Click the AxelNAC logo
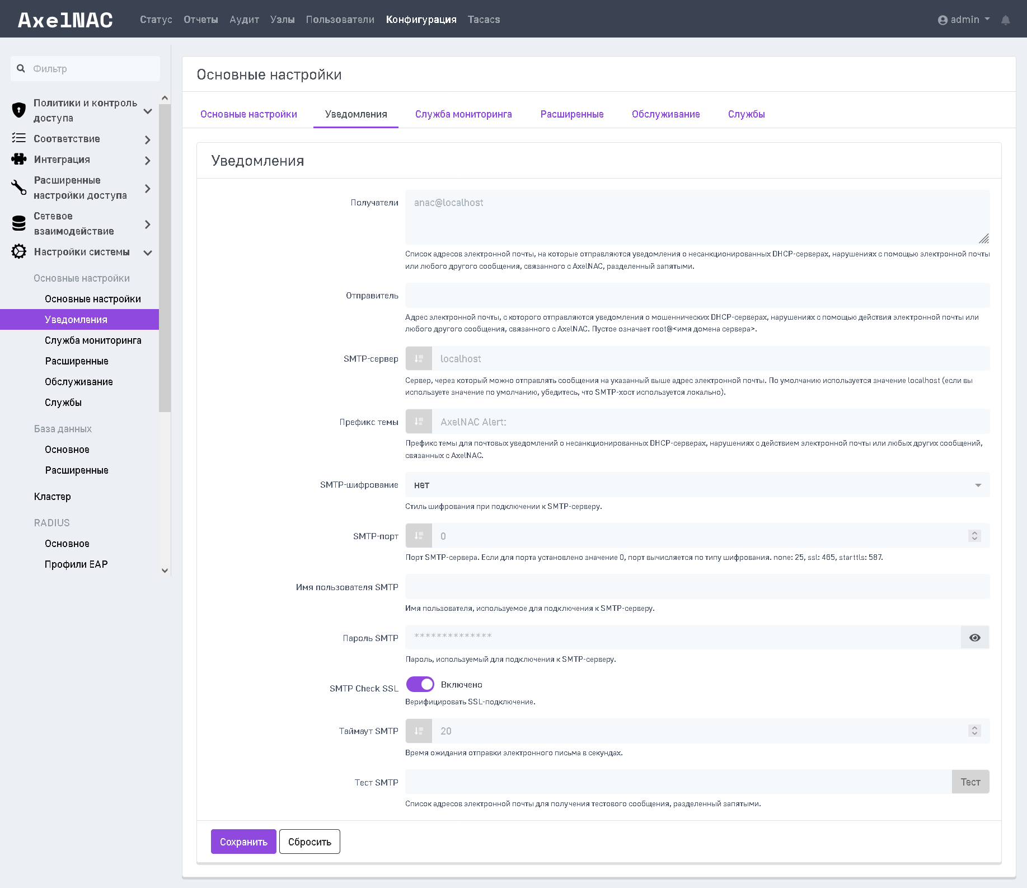 65,20
